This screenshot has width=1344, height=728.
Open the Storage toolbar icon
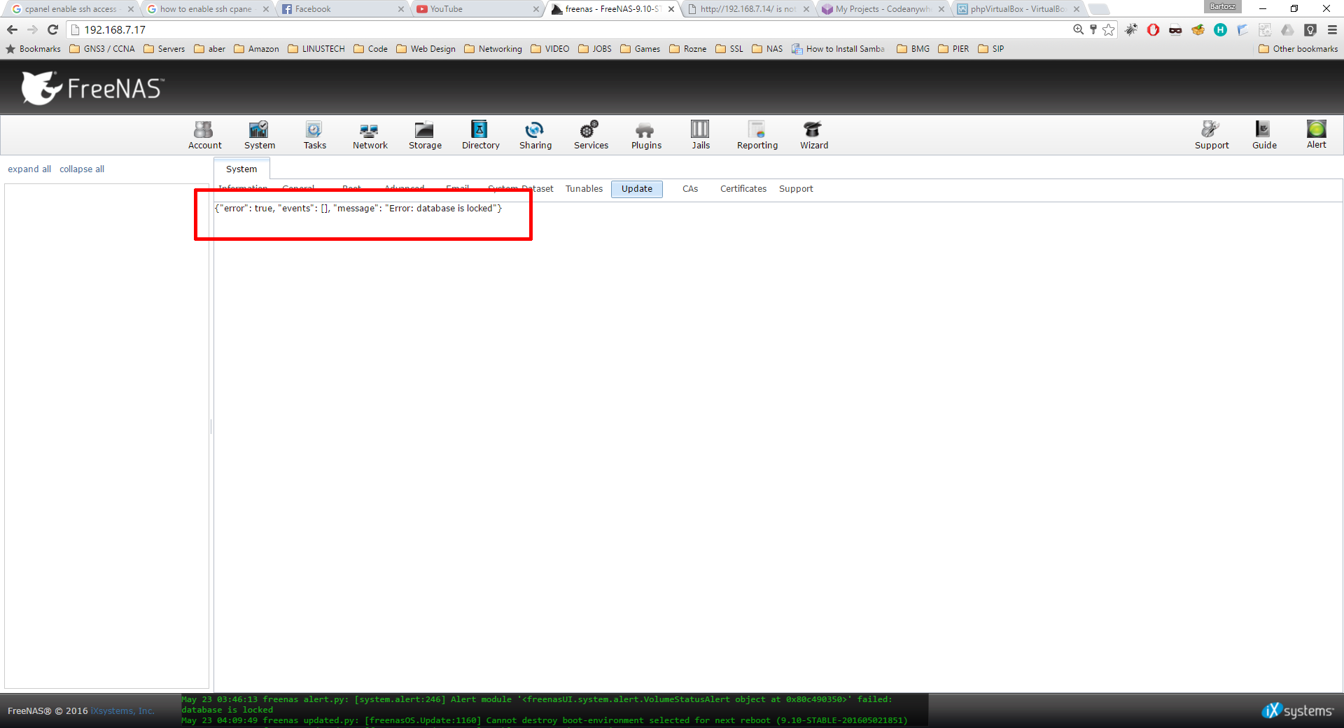425,135
